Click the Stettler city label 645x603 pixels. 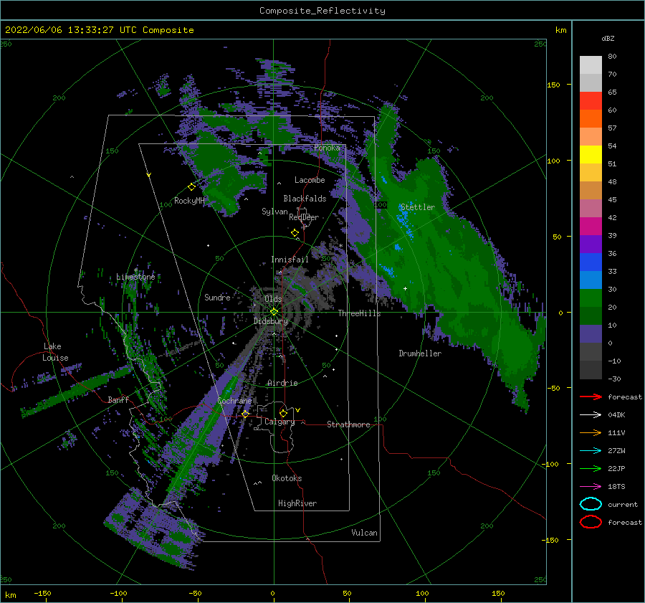pyautogui.click(x=418, y=207)
